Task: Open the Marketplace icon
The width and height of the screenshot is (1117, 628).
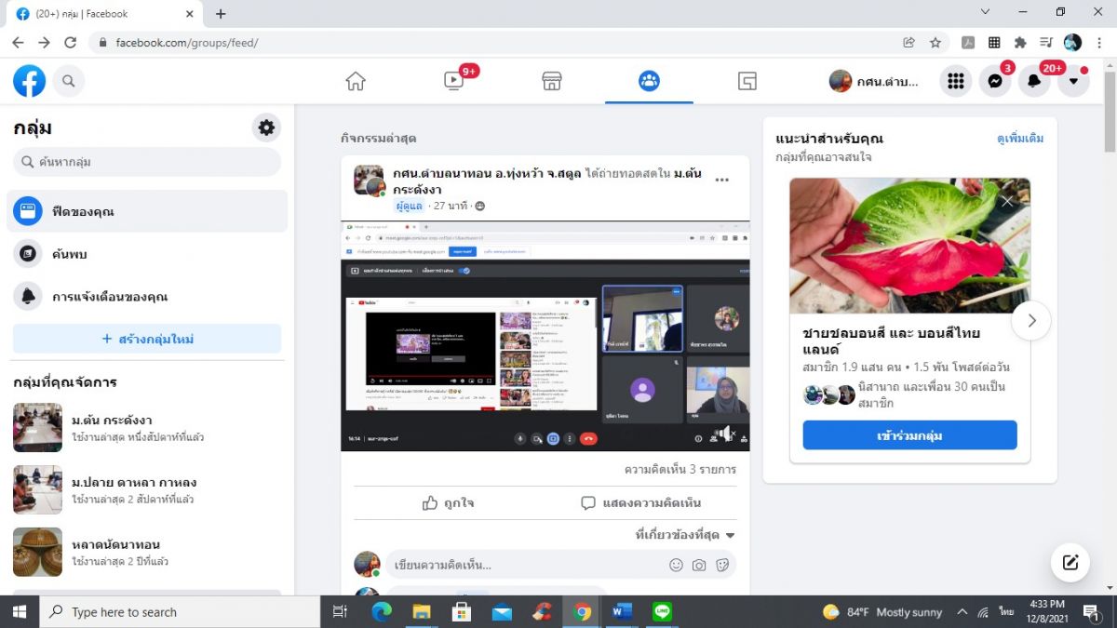Action: (x=552, y=82)
